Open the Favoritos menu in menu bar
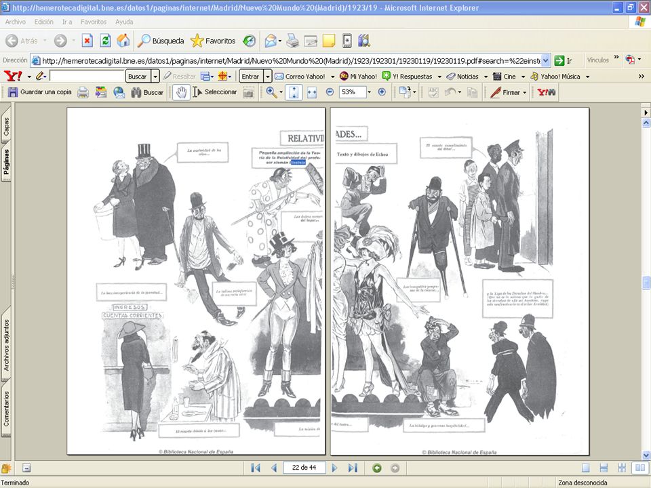This screenshot has height=488, width=651. (94, 22)
